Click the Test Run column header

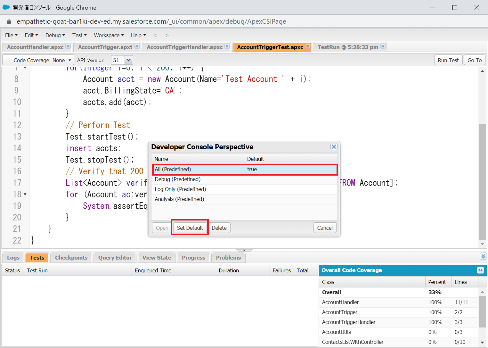(x=78, y=270)
